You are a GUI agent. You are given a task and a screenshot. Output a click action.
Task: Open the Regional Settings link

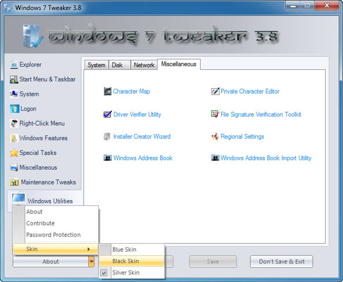click(242, 136)
